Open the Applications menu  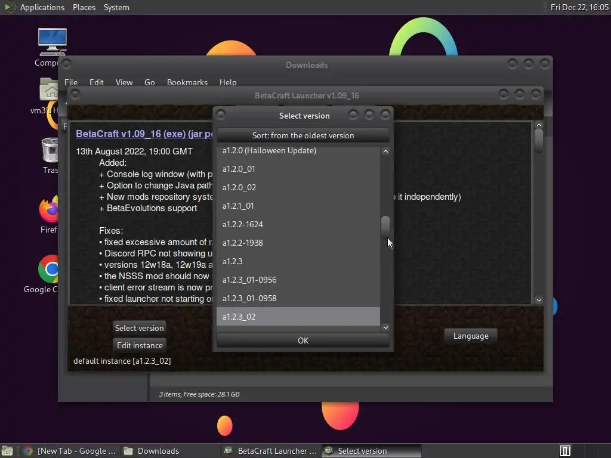[x=42, y=7]
